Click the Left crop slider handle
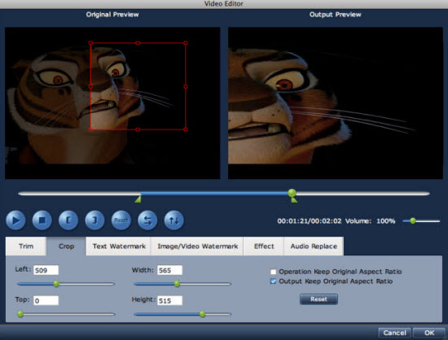 pyautogui.click(x=56, y=284)
